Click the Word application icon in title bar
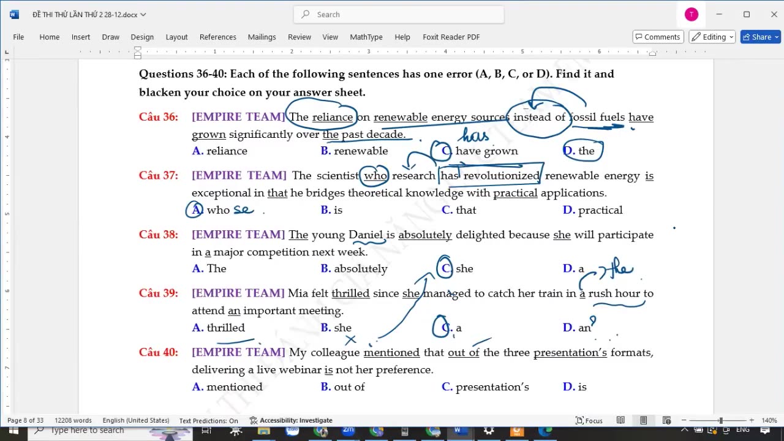Screen dimensions: 784x441 point(14,14)
